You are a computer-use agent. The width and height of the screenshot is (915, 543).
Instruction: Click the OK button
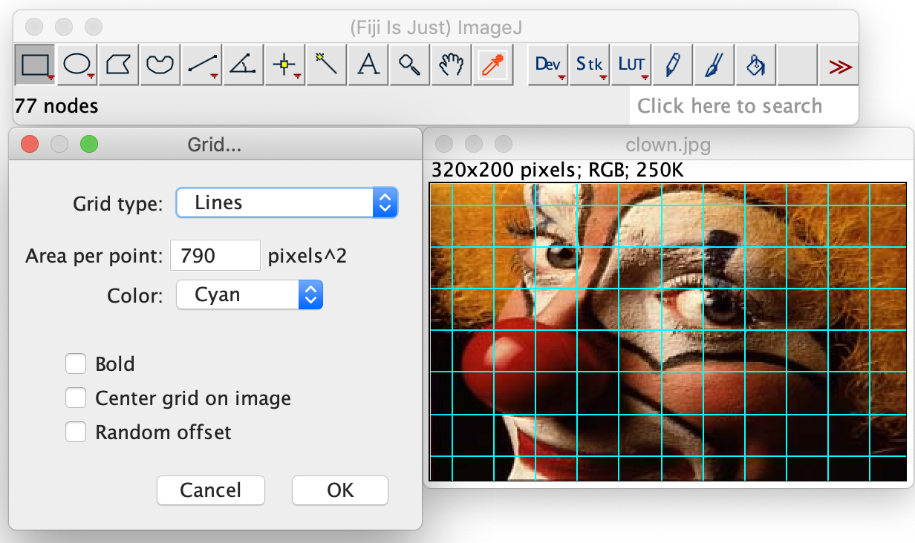pos(339,490)
